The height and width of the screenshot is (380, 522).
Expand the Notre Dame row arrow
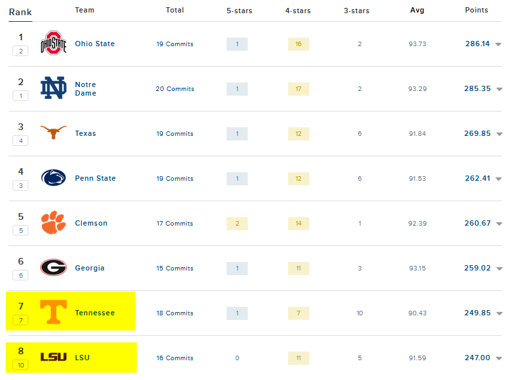pos(499,89)
